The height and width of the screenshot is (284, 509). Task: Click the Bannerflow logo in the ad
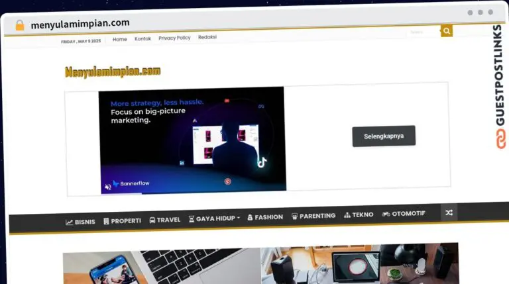pos(131,183)
